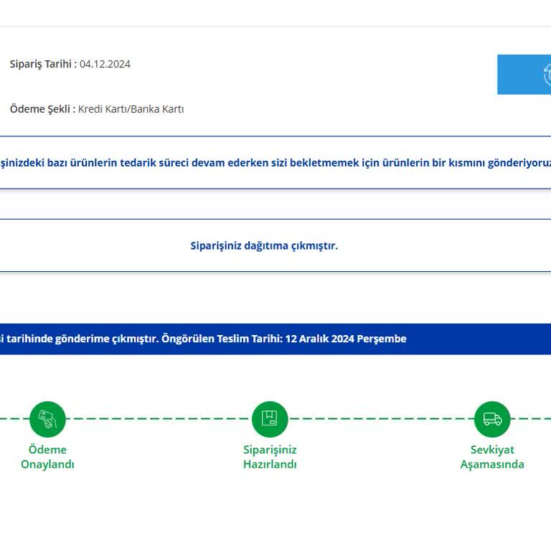Click the Sipariş Tarihi label
This screenshot has height=551, width=551.
[x=43, y=65]
